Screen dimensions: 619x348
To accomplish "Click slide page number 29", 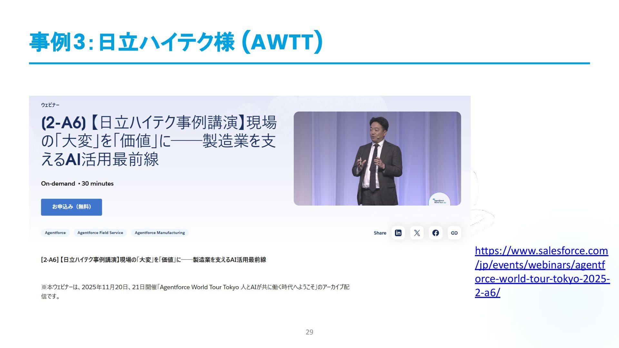I will point(309,332).
